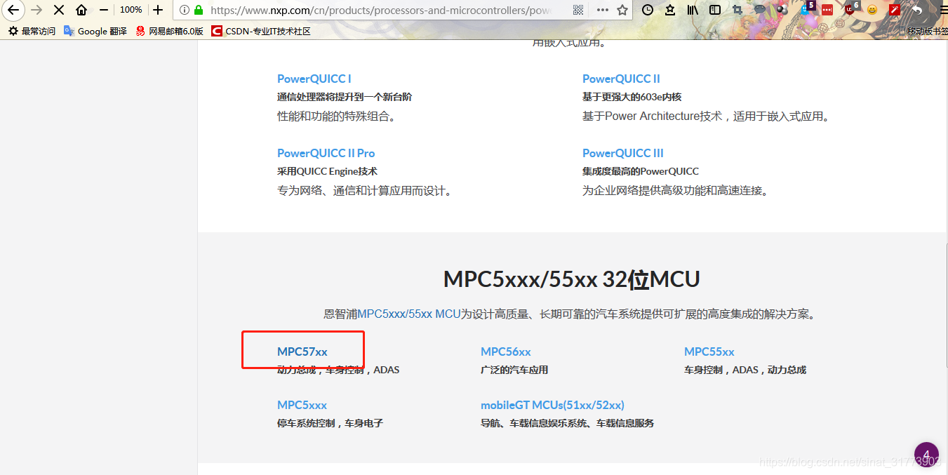This screenshot has width=948, height=475.
Task: Click the text 导航、车载信息娱乐系统、车载信息服务
Action: coord(567,423)
